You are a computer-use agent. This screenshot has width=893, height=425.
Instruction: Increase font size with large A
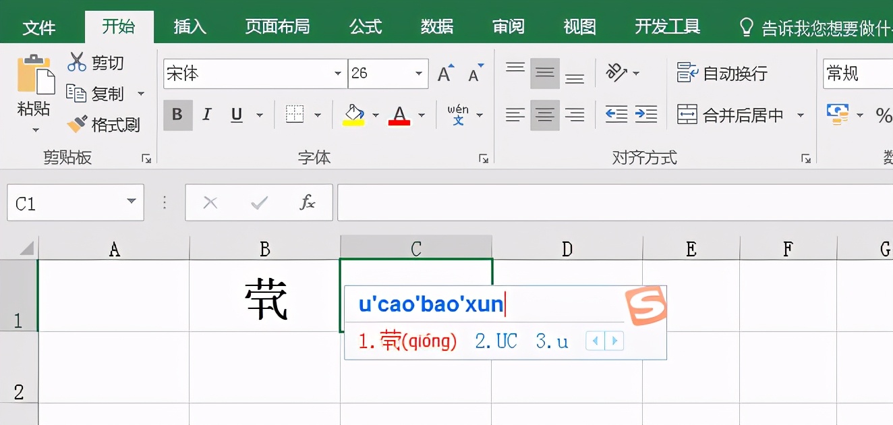[x=445, y=74]
